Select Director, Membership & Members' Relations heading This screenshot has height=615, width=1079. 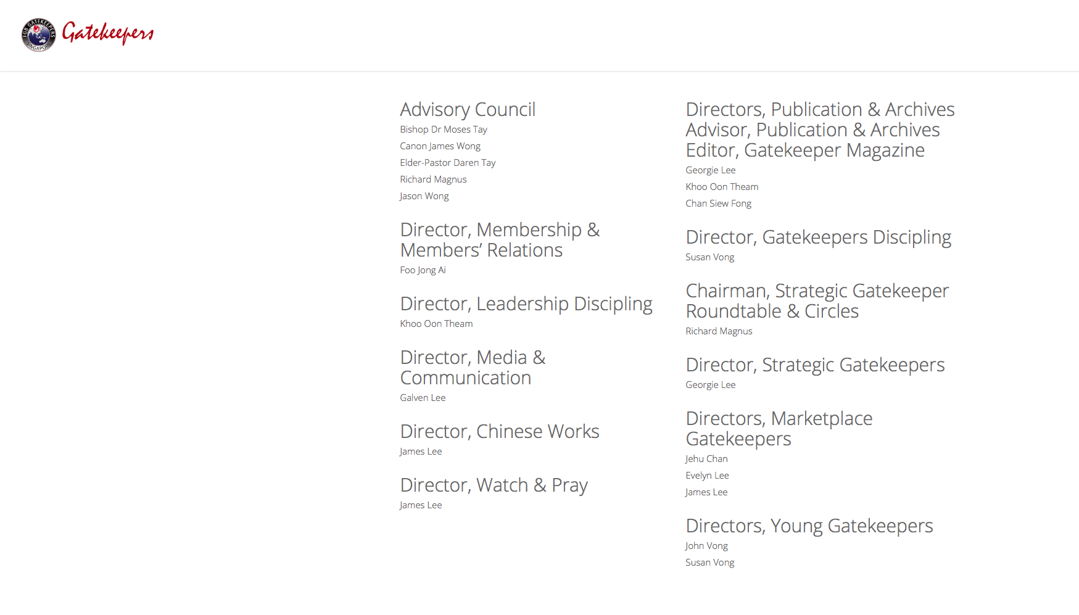(x=500, y=240)
